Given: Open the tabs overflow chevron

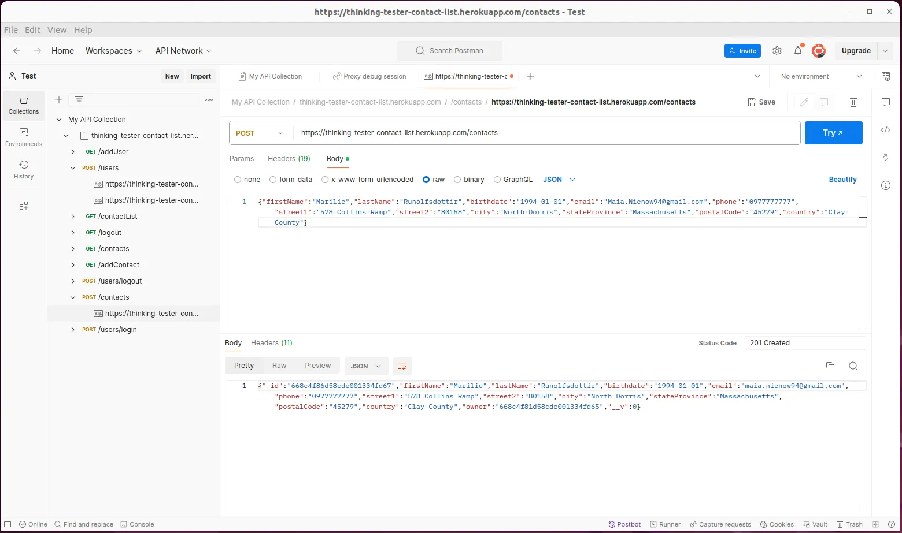Looking at the screenshot, I should 757,76.
